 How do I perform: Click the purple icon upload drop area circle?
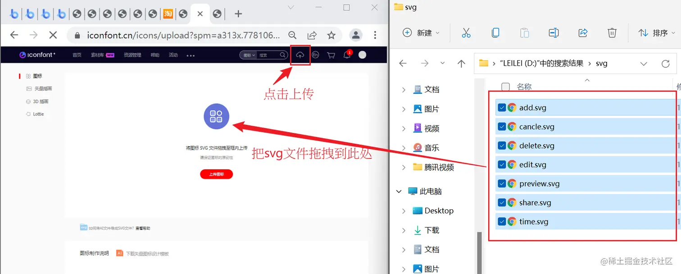click(216, 116)
